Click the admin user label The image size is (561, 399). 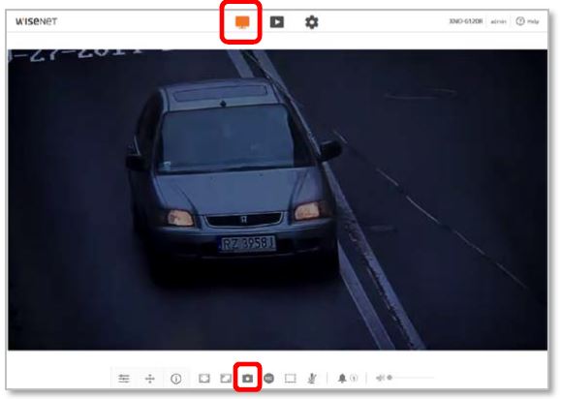[498, 22]
